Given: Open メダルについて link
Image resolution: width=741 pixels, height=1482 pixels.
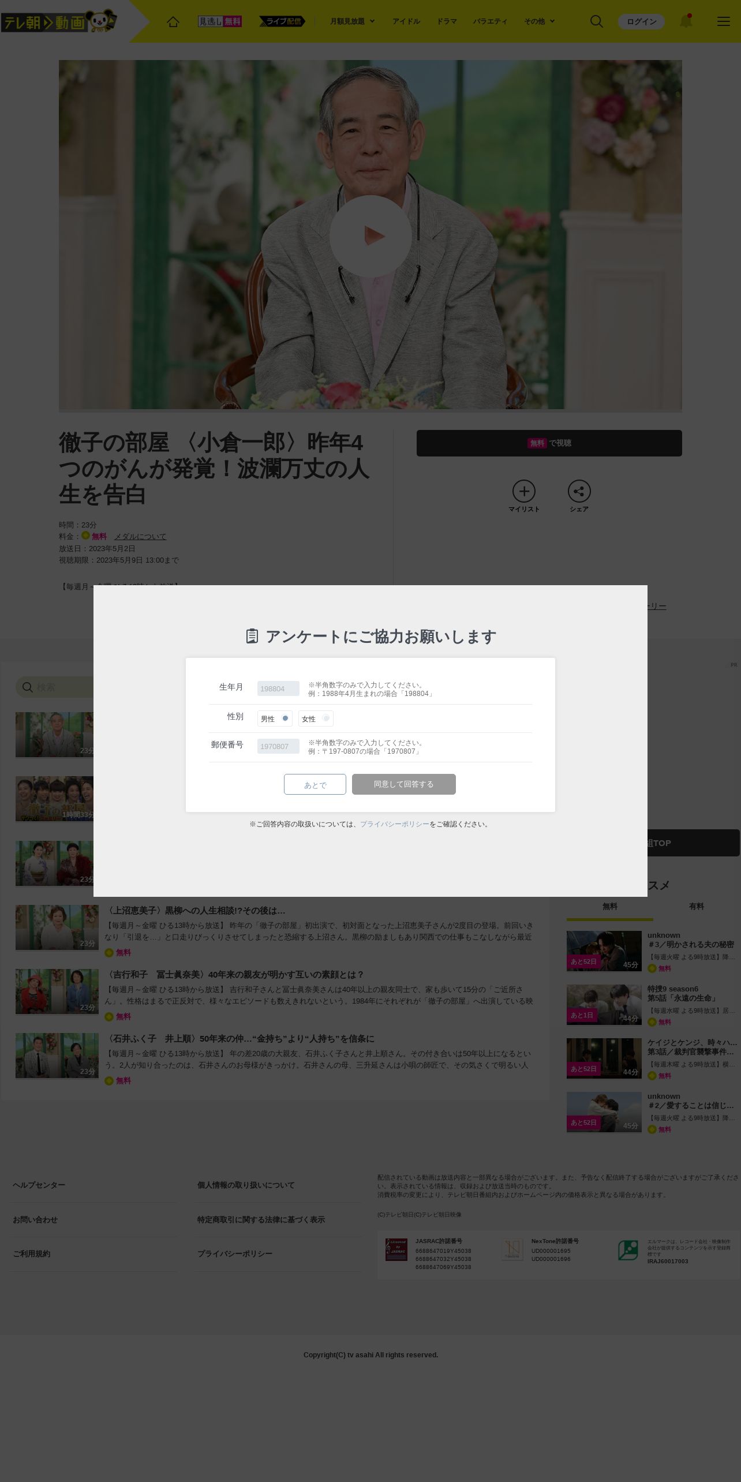Looking at the screenshot, I should [140, 537].
